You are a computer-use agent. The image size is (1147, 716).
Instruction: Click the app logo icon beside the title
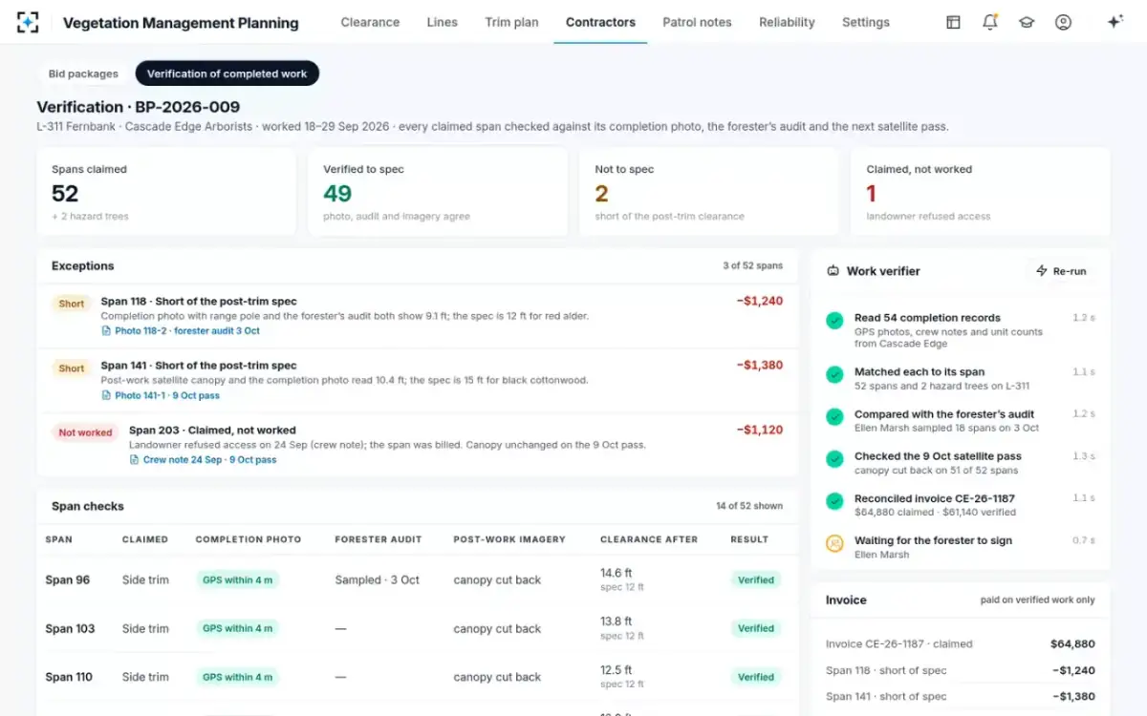pyautogui.click(x=28, y=22)
